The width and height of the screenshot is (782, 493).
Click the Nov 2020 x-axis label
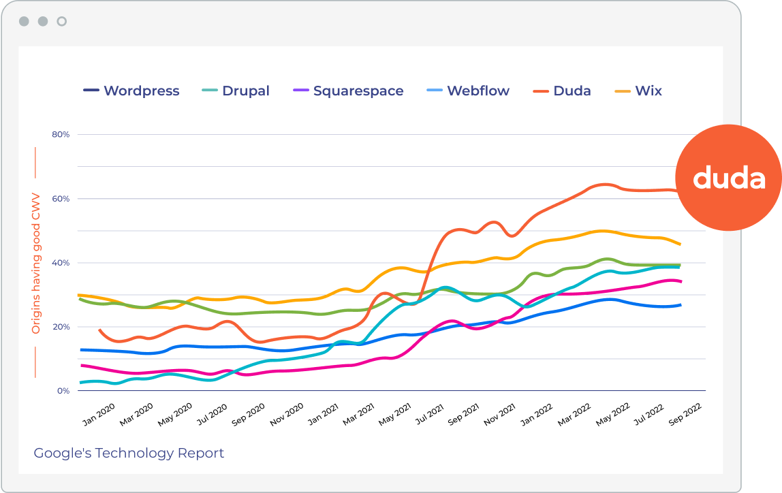[x=286, y=414]
